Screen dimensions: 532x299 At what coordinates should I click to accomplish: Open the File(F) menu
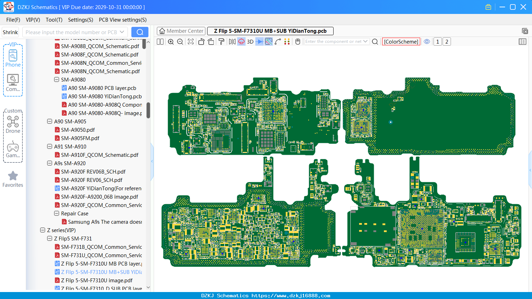[x=13, y=20]
